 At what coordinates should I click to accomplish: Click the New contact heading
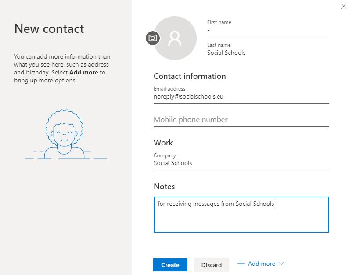tap(49, 29)
